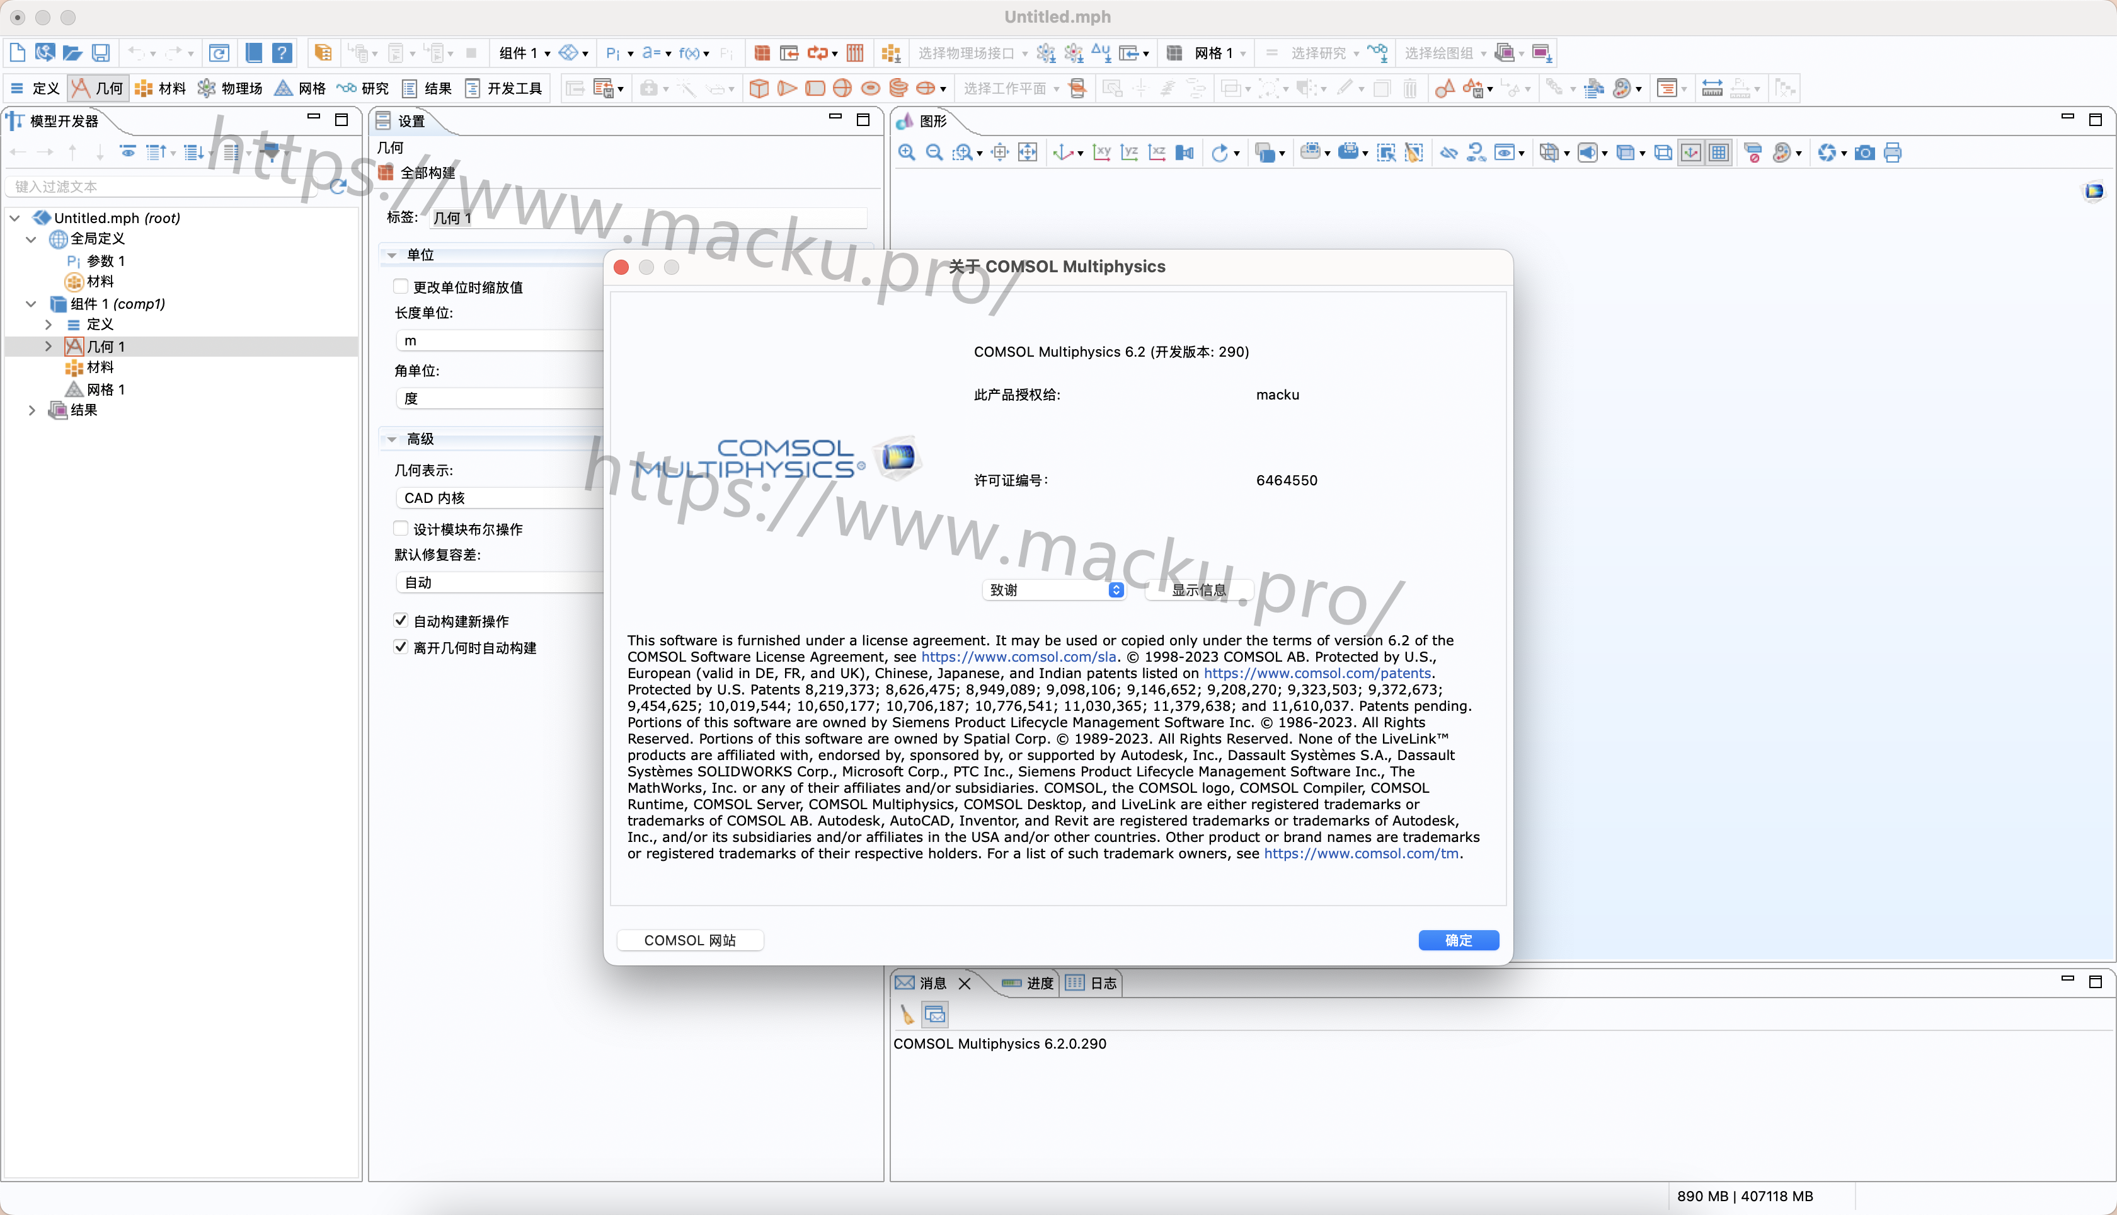Click the New file icon in top toolbar
2117x1215 pixels.
click(x=16, y=52)
